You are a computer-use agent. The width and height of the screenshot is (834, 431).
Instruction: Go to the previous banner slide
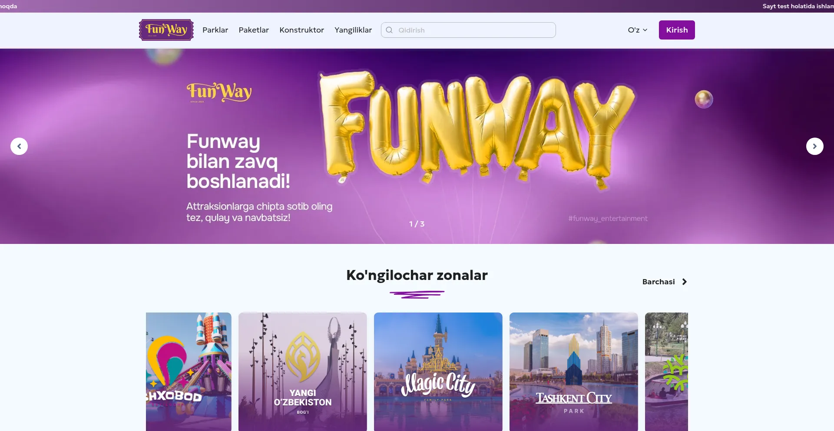(x=19, y=146)
